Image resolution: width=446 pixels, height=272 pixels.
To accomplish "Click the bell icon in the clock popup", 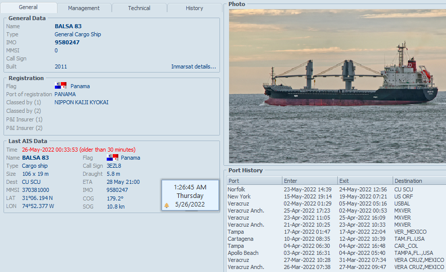I will (167, 205).
